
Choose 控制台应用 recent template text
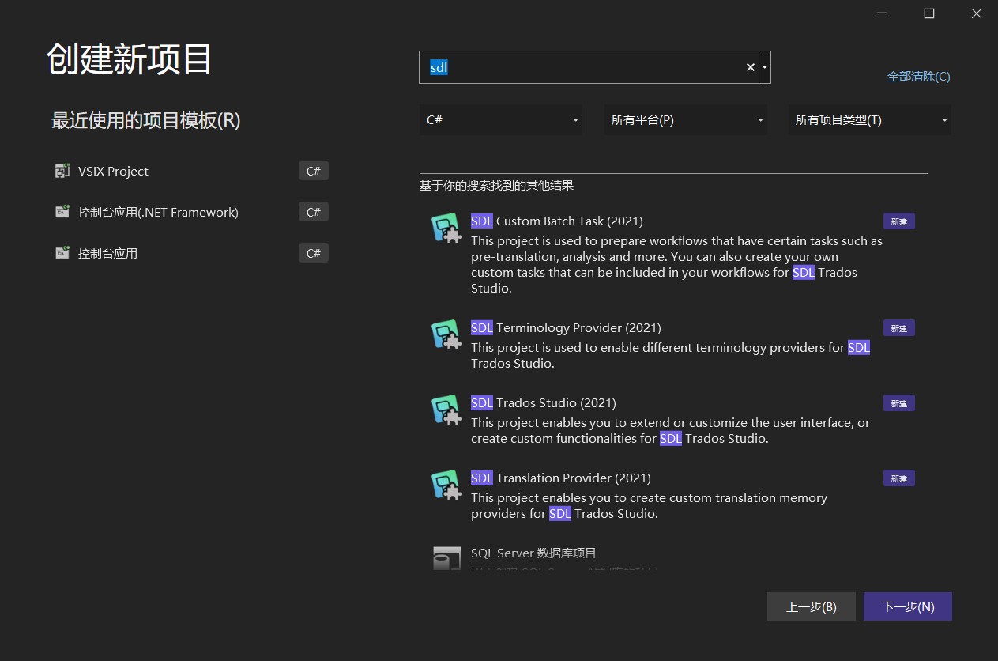point(107,254)
